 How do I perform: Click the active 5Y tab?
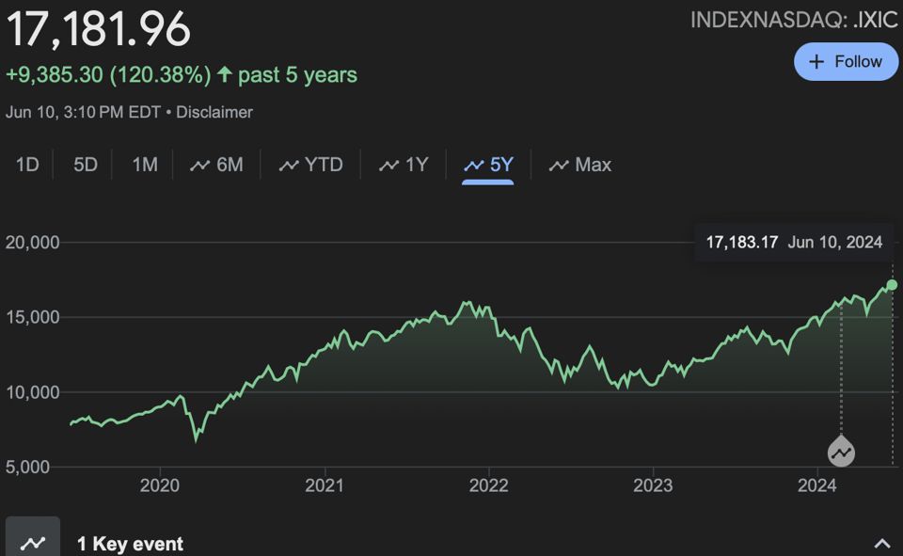[x=488, y=165]
